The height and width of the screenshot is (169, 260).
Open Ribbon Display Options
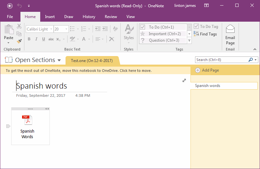tap(206, 6)
